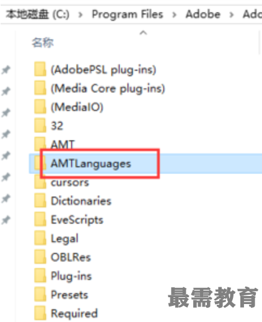Sort by the 名称 column header
The image size is (262, 322).
tap(43, 43)
